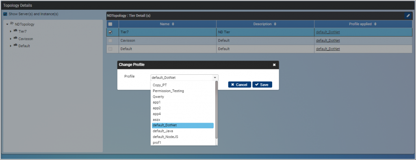Uncheck the Tier7 row checkbox
This screenshot has height=160, width=416.
tap(110, 32)
